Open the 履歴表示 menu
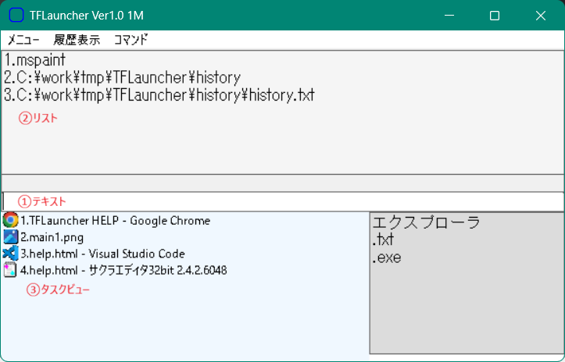 [x=76, y=40]
